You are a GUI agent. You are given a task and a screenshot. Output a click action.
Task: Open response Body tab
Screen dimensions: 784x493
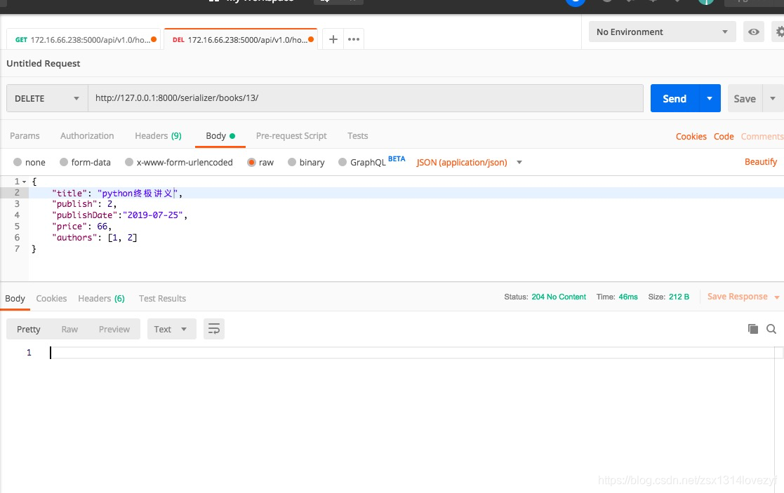tap(15, 298)
